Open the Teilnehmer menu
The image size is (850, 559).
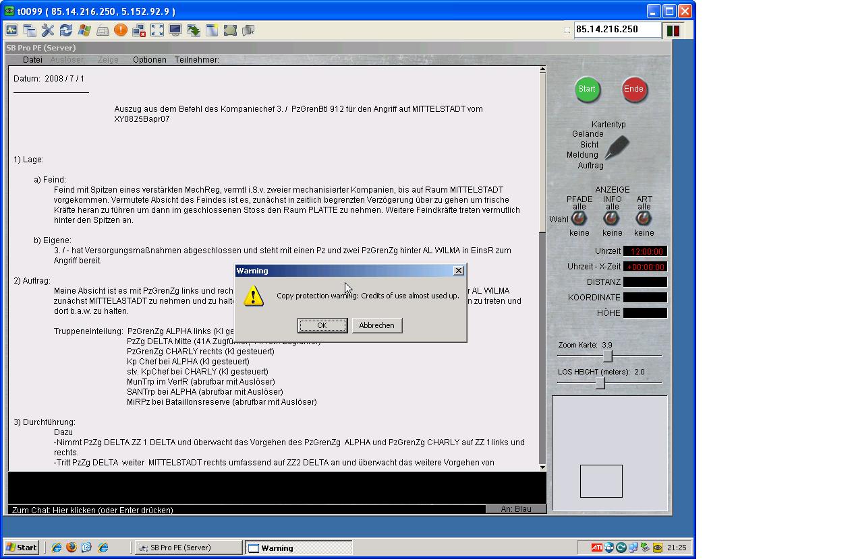click(x=196, y=60)
